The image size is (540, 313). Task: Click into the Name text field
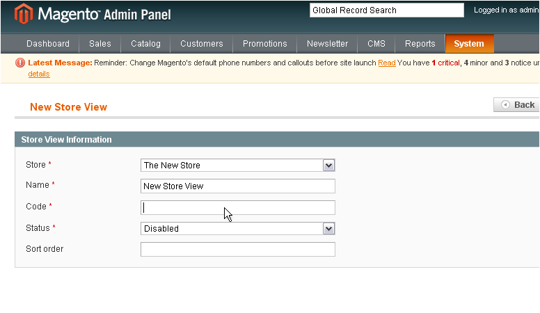pos(237,186)
